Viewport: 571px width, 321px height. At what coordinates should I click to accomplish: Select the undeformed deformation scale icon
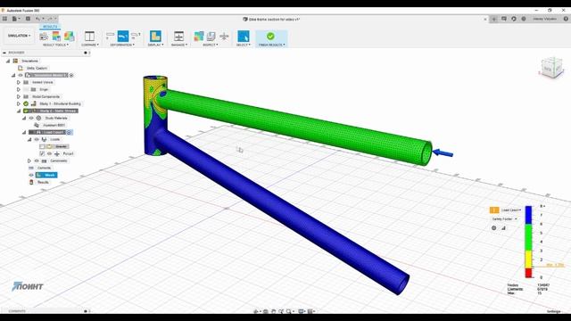click(x=110, y=36)
